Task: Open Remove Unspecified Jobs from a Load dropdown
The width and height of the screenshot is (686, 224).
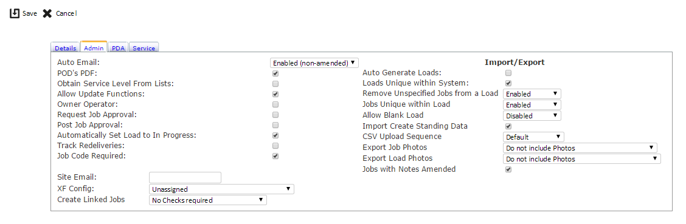Action: pyautogui.click(x=532, y=94)
